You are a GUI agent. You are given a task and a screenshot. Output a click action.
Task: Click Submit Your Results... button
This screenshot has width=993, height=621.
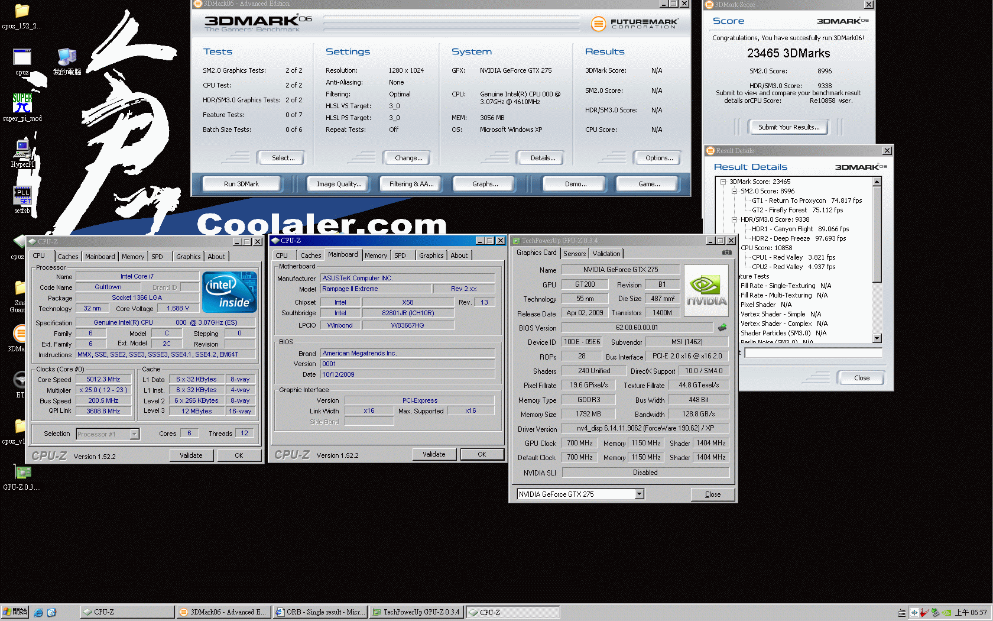[x=788, y=127]
